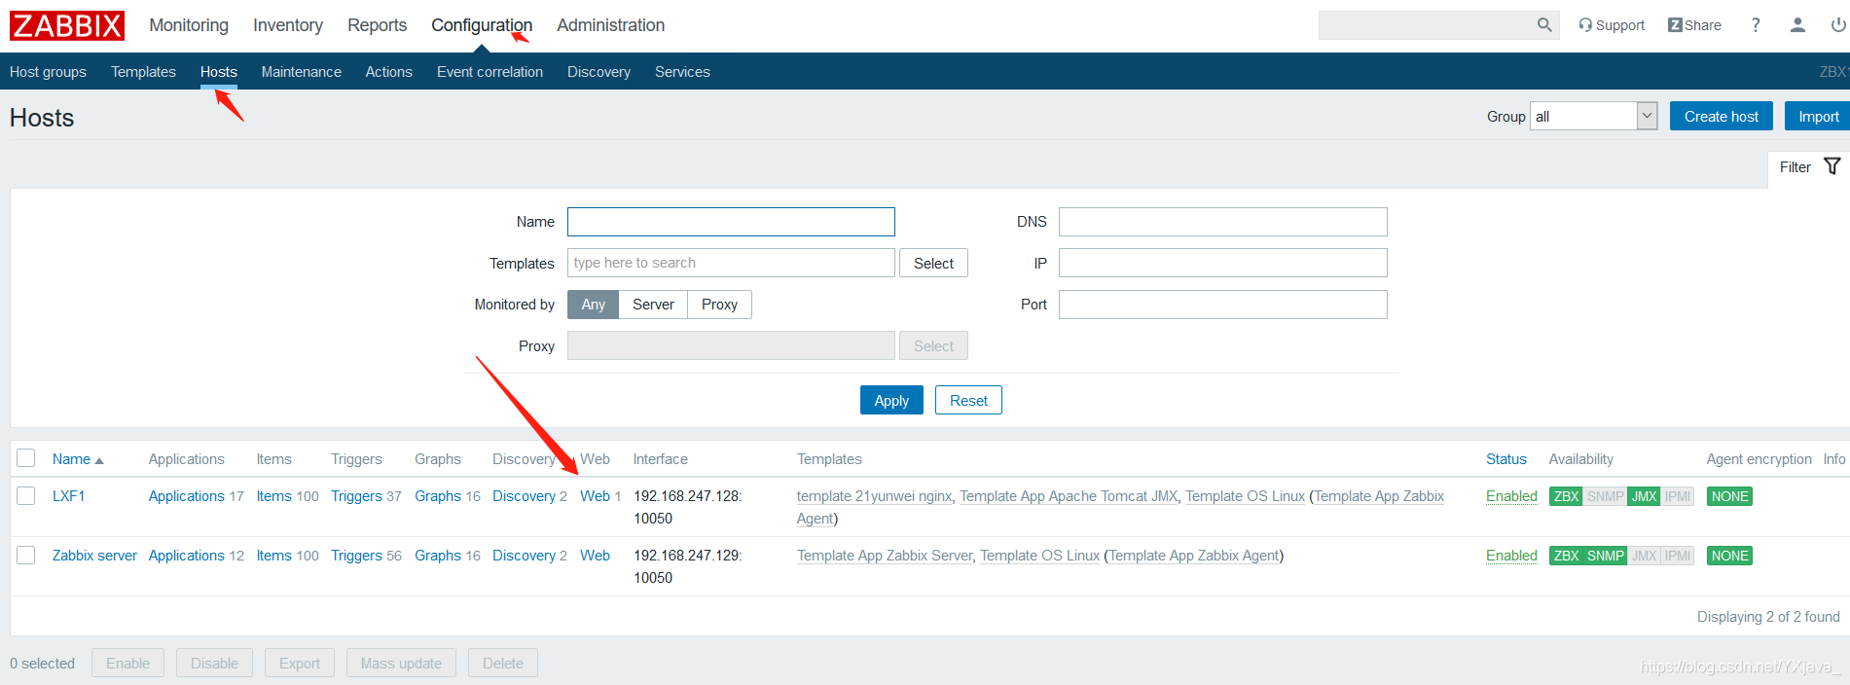Viewport: 1850px width, 685px height.
Task: Open the Reports menu
Action: coord(377,25)
